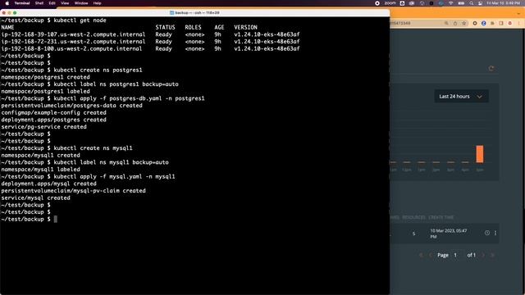Open the Terminal app menu
This screenshot has width=525, height=295.
coord(22,3)
